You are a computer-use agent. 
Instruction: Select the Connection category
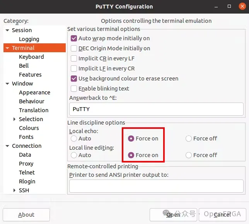[27, 146]
